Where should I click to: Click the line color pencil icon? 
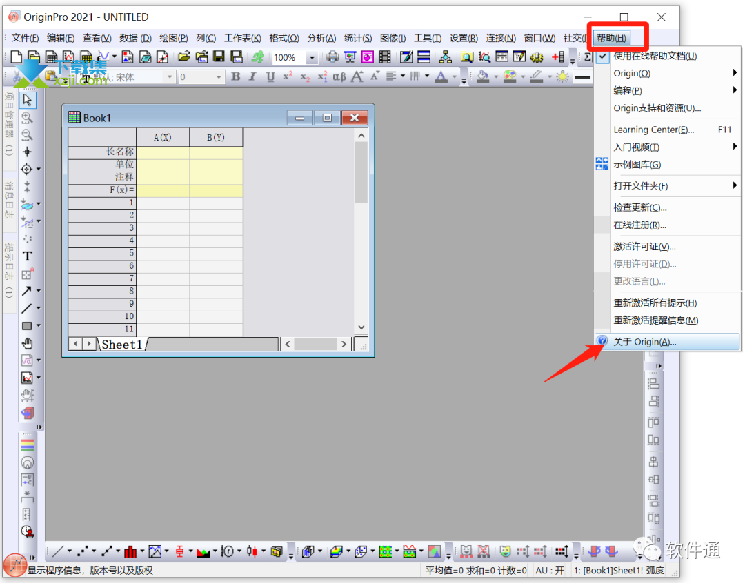(x=537, y=77)
